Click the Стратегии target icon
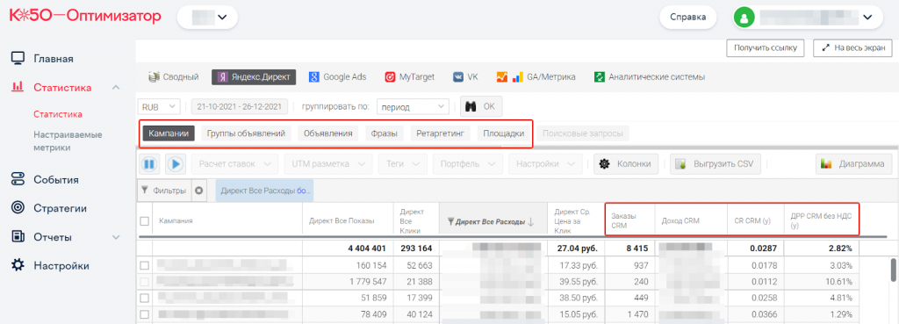The image size is (899, 324). pyautogui.click(x=18, y=207)
